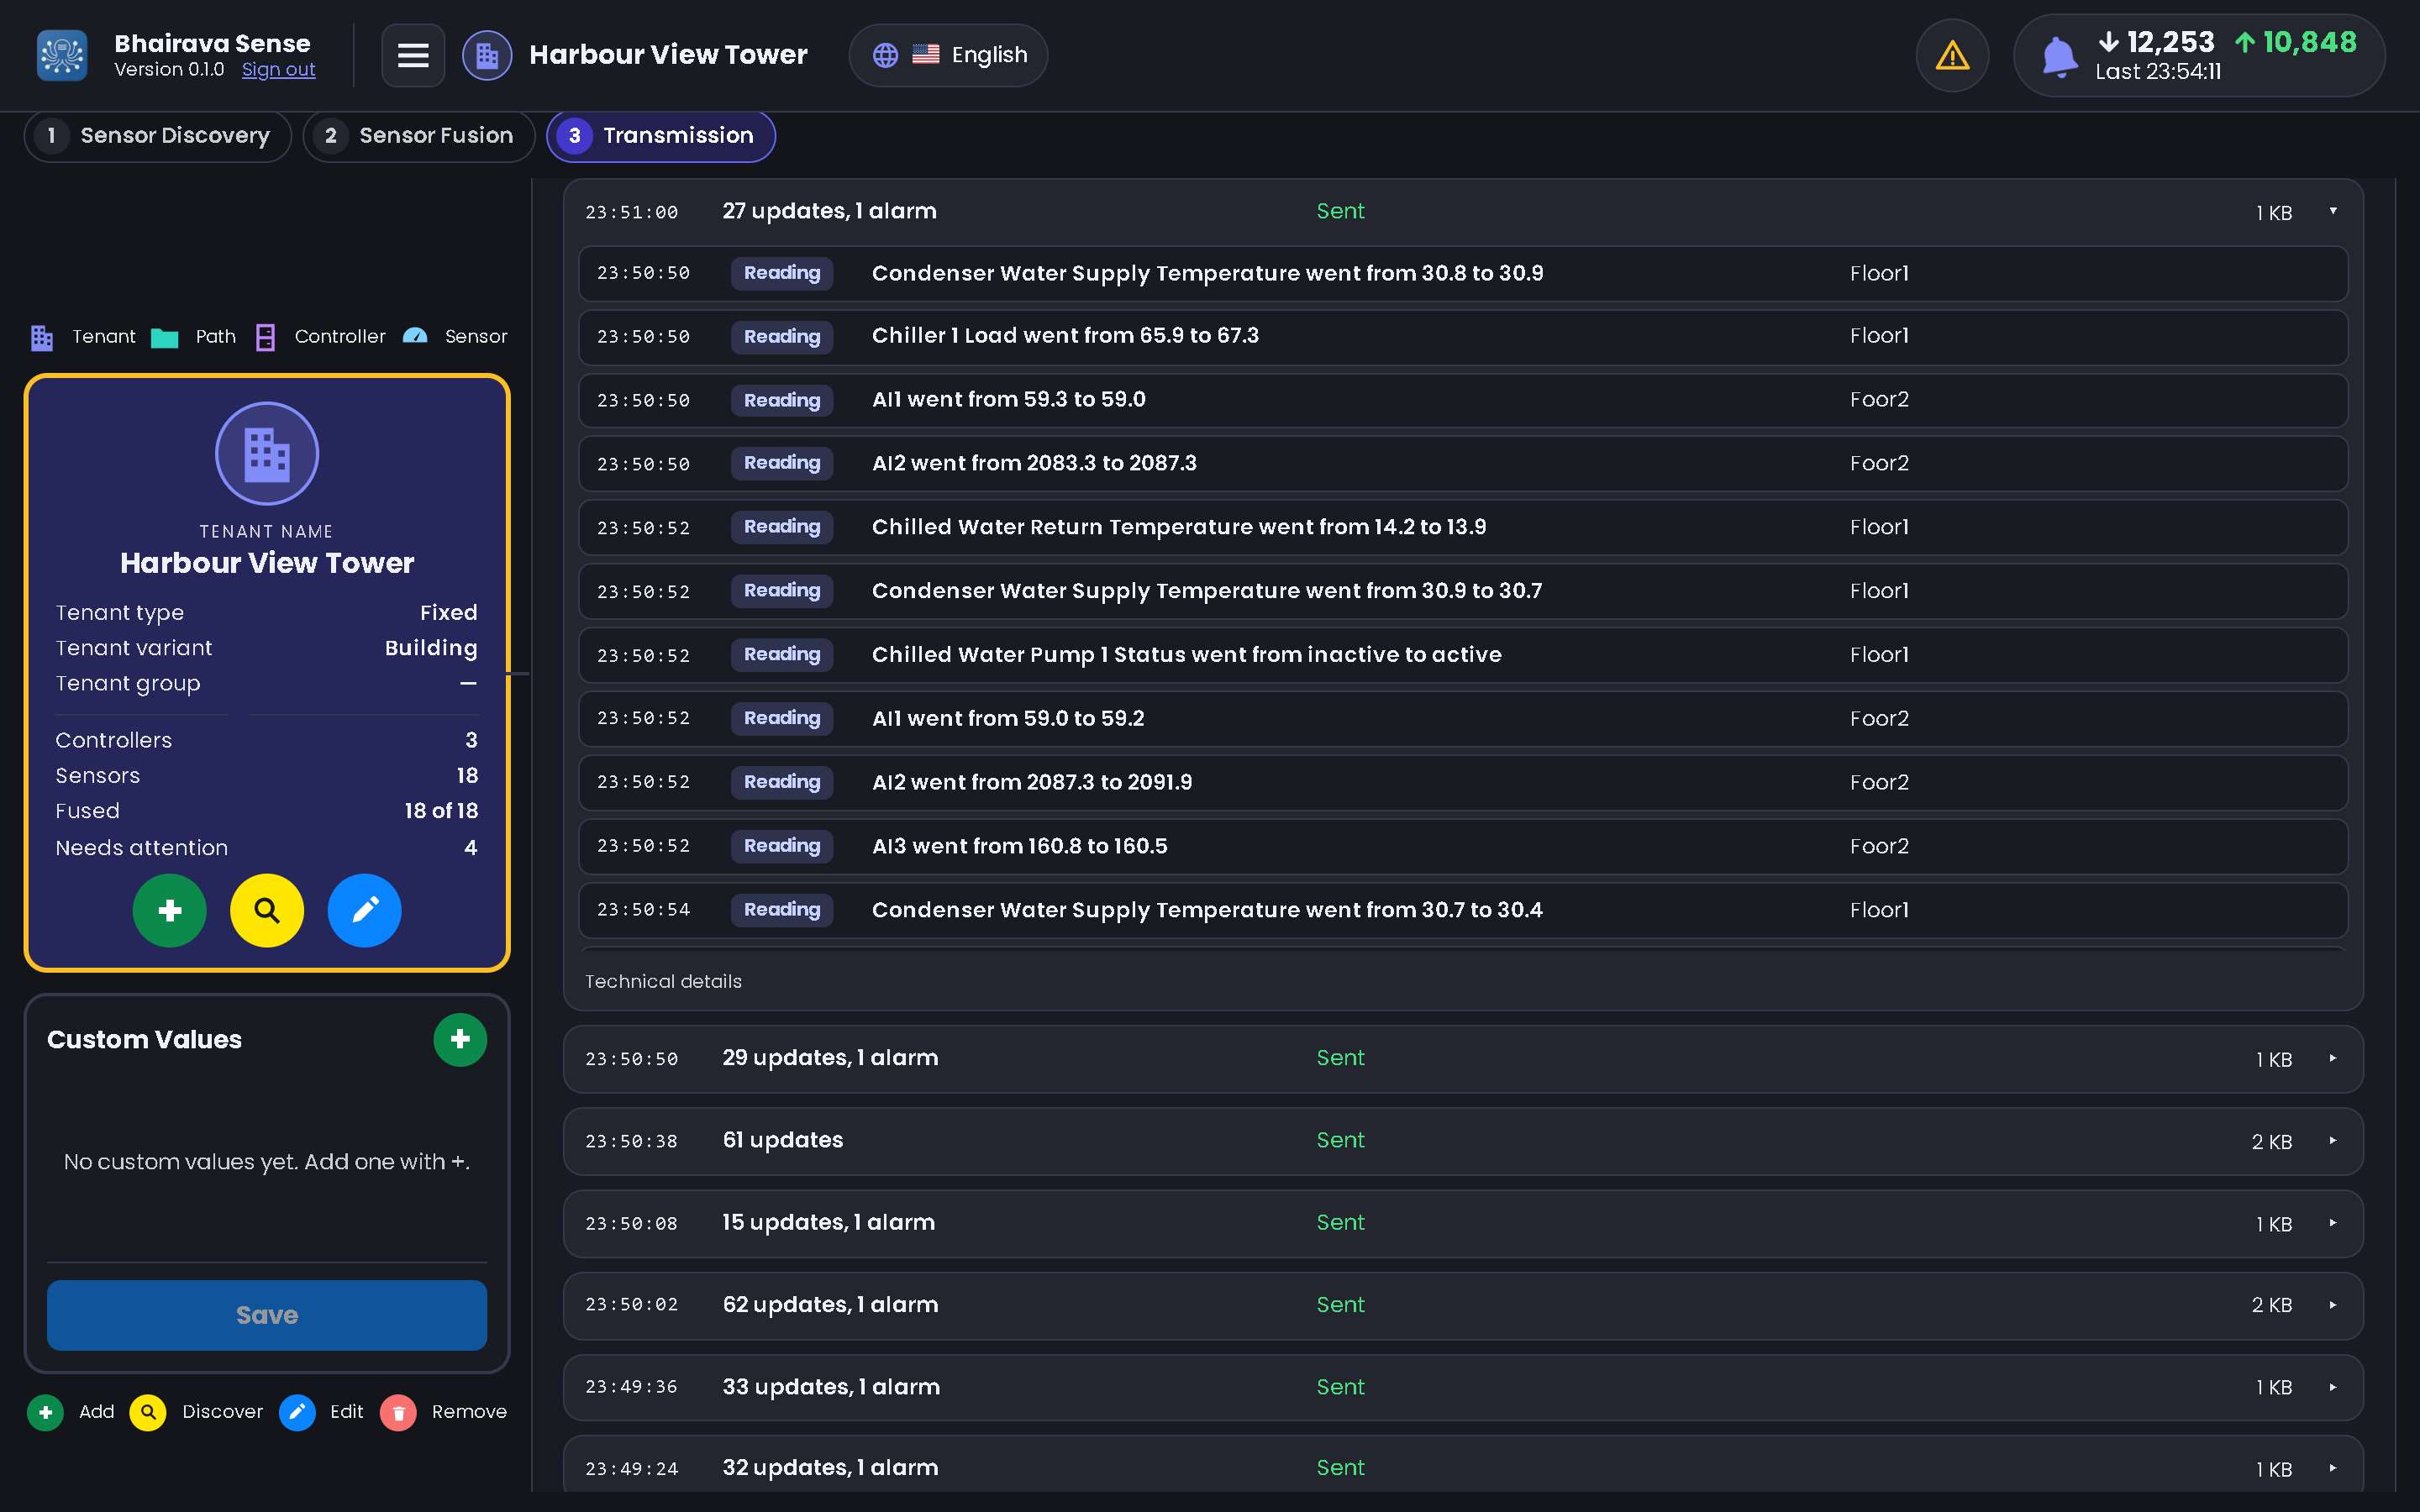Screen dimensions: 2420x1512
Task: Open Technical details section
Action: click(663, 982)
